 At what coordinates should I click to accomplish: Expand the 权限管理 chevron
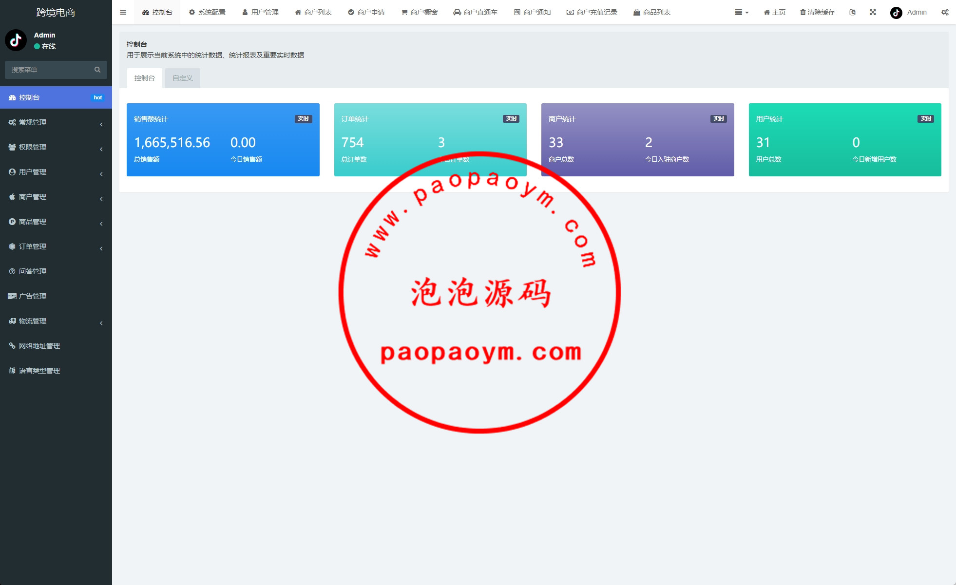(101, 149)
